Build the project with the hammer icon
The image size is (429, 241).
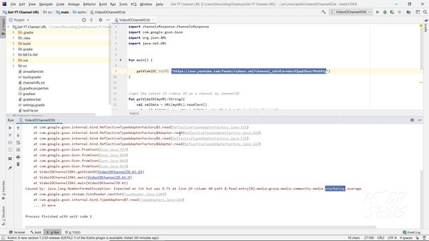coord(324,12)
